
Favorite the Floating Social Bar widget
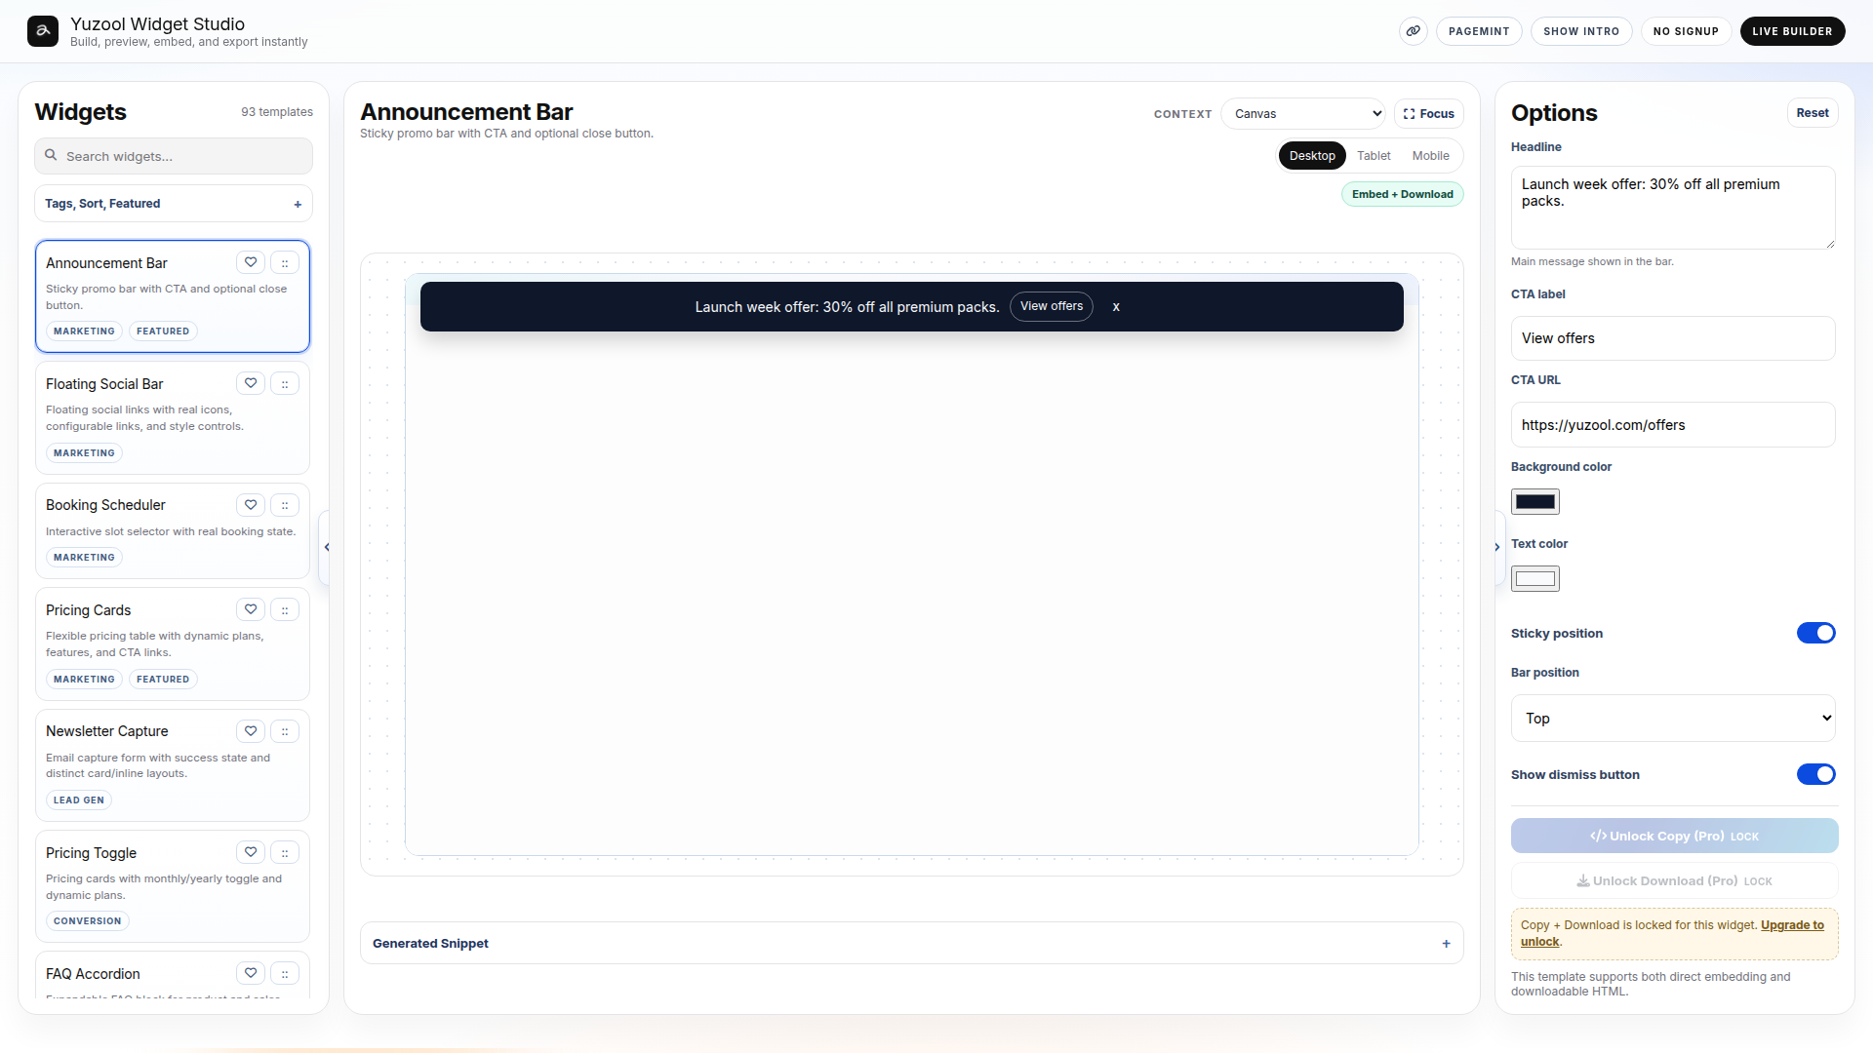pyautogui.click(x=251, y=383)
